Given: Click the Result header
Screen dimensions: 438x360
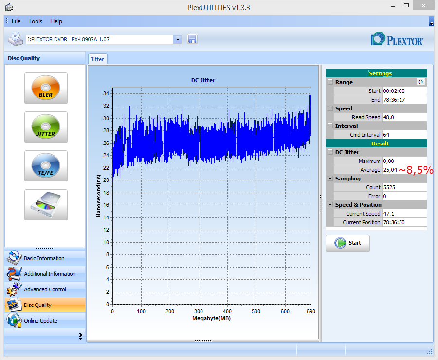Looking at the screenshot, I should pos(376,144).
